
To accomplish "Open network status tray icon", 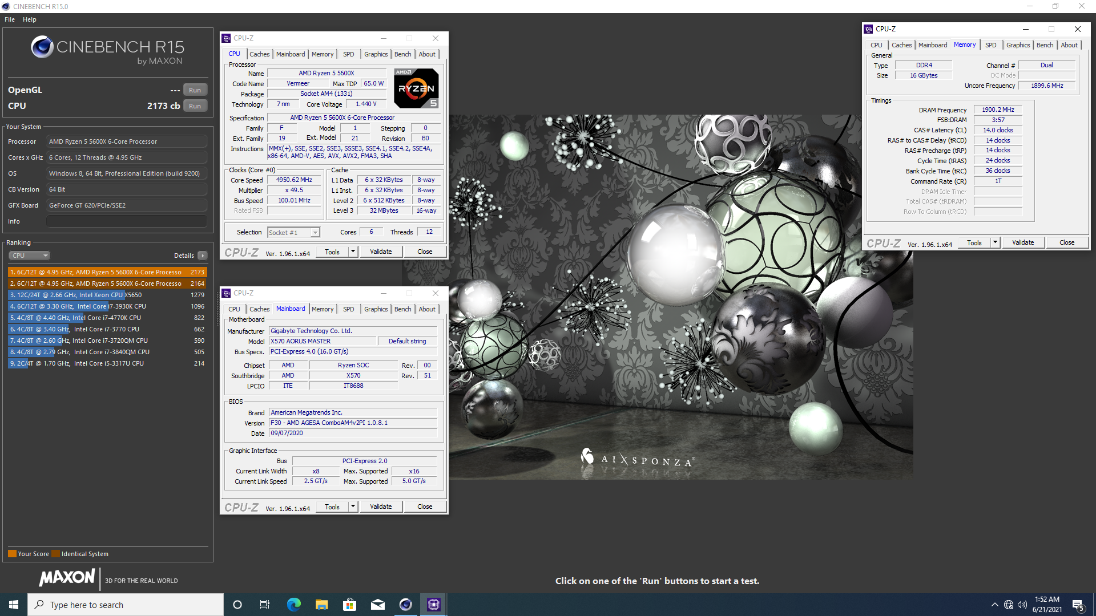I will 1009,605.
